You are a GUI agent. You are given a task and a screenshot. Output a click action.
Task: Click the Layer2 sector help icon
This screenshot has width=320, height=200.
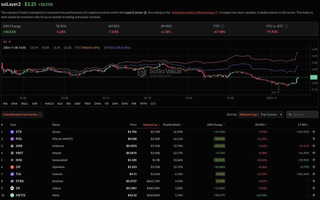145,13
